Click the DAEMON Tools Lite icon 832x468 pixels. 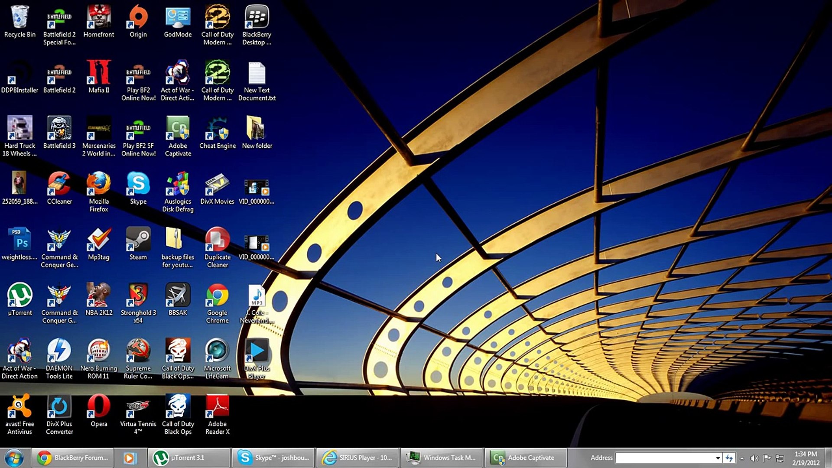point(59,351)
